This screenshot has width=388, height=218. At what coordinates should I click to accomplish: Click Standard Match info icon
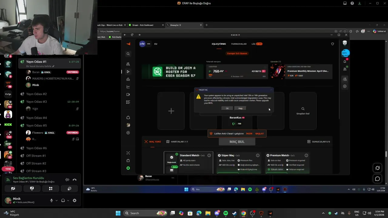pos(209,155)
